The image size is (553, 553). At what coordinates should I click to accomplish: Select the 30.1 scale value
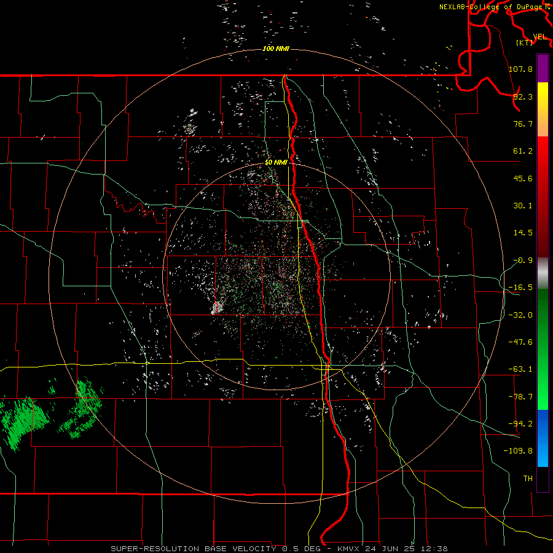pos(523,206)
